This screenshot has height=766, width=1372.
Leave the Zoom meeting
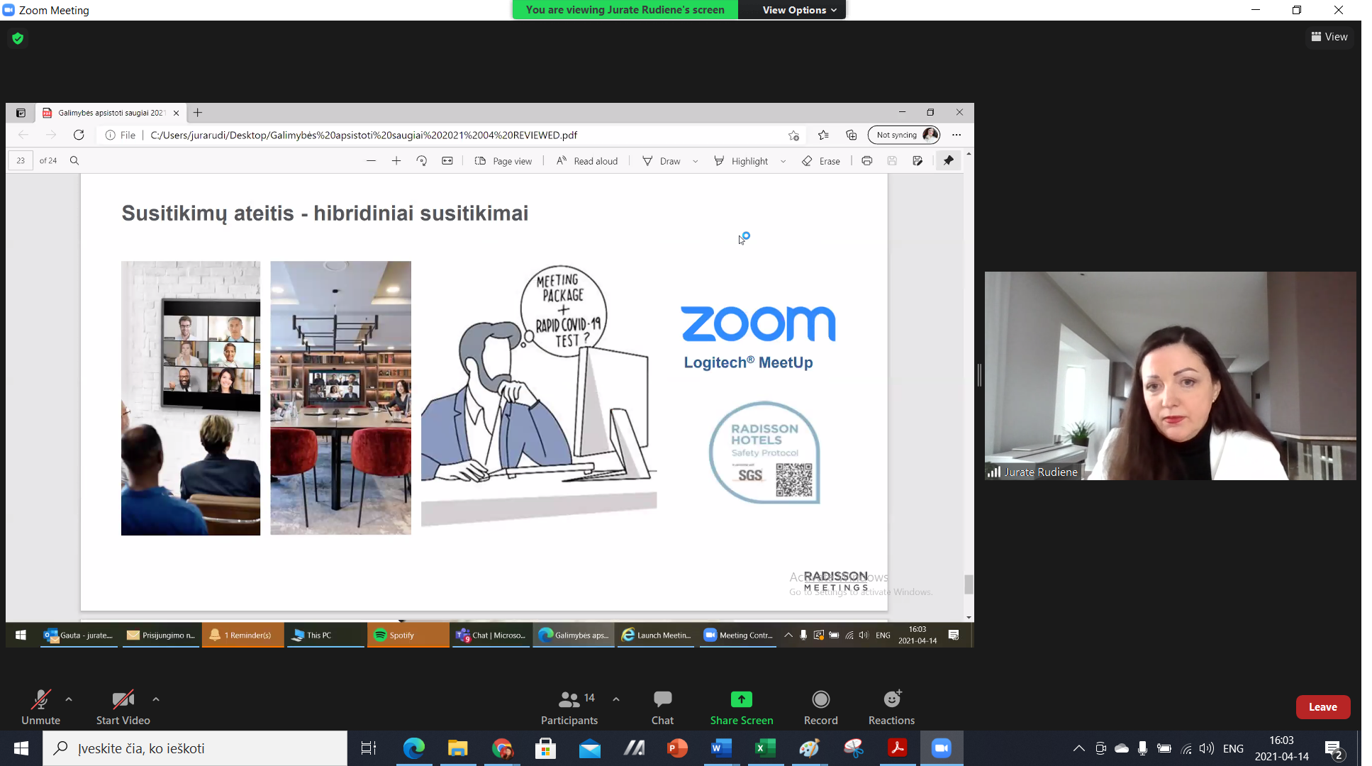pos(1323,707)
